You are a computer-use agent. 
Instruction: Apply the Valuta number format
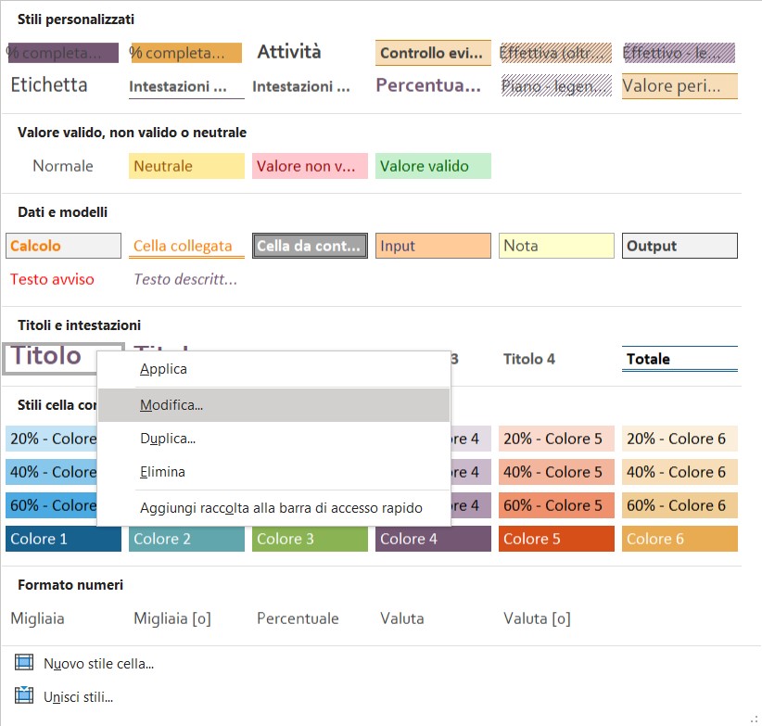point(402,618)
